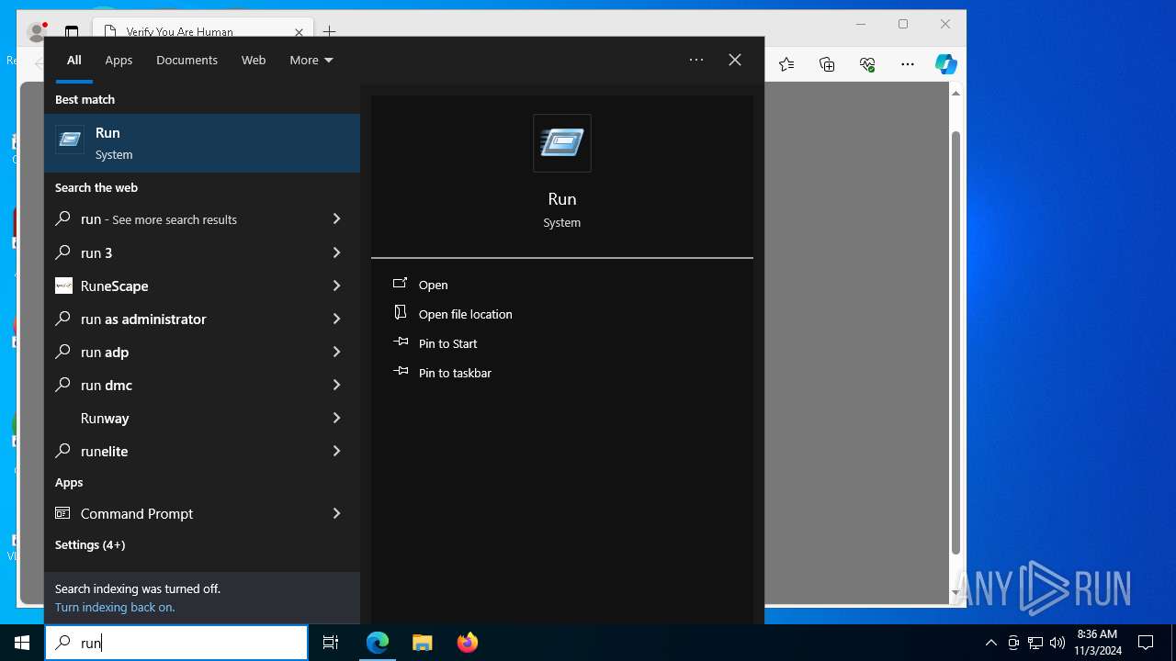Viewport: 1176px width, 661px height.
Task: Open the Windows Start menu
Action: [x=22, y=643]
